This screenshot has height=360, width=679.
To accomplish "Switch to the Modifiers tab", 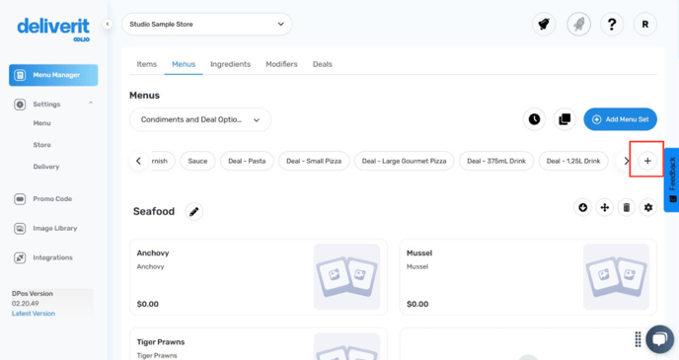I will 281,64.
